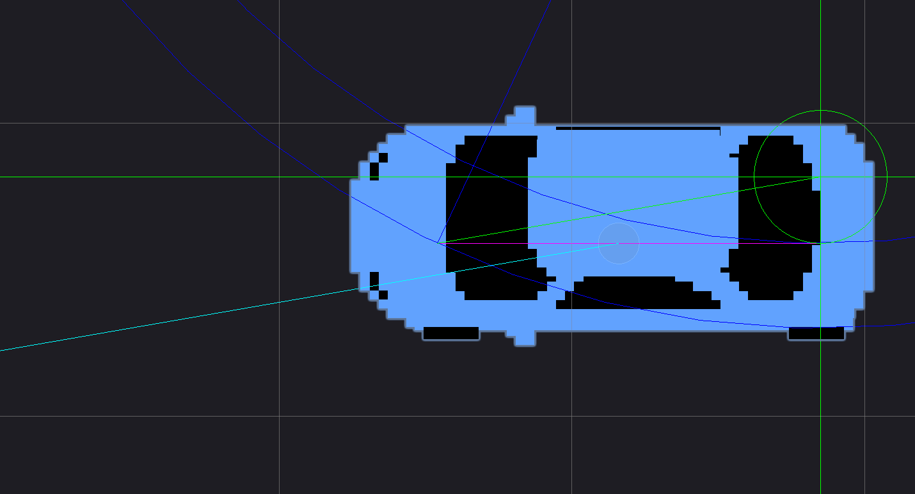Click the translucent circle at the car's center
This screenshot has width=915, height=494.
(x=619, y=243)
